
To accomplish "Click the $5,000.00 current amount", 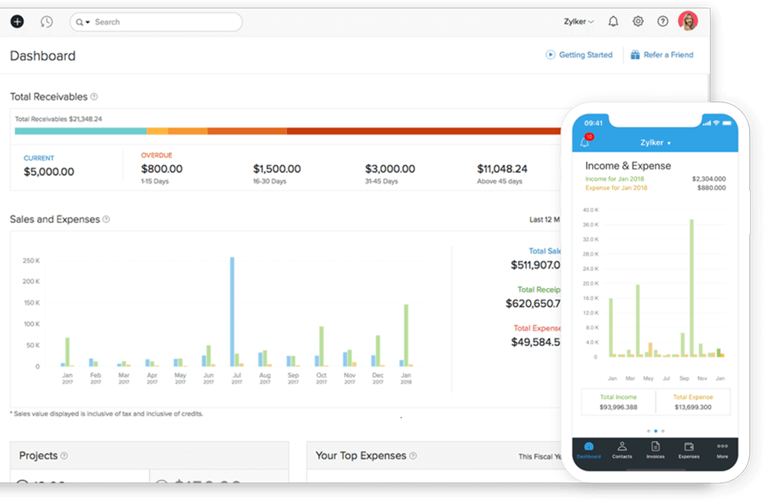I will [x=49, y=172].
